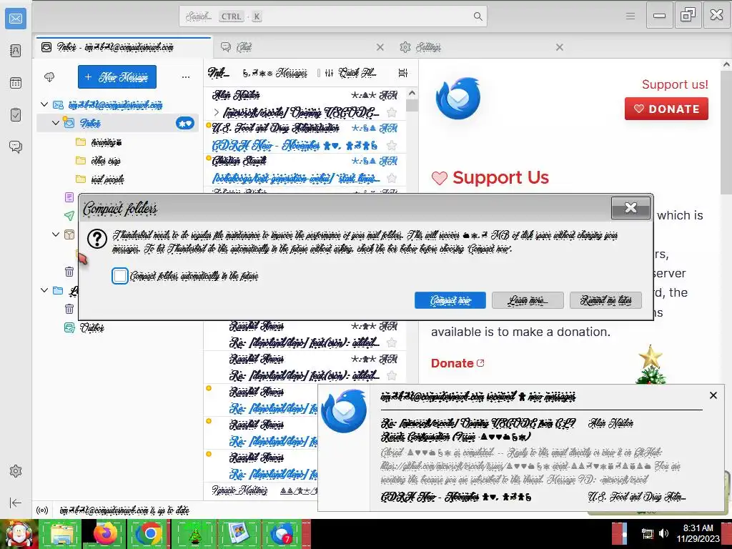Image resolution: width=732 pixels, height=549 pixels.
Task: Click the online status icon in status bar
Action: 42,510
